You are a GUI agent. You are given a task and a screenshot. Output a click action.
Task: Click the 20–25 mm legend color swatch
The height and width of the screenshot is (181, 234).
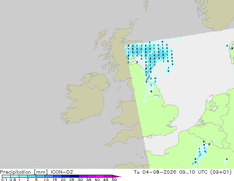coord(66,176)
